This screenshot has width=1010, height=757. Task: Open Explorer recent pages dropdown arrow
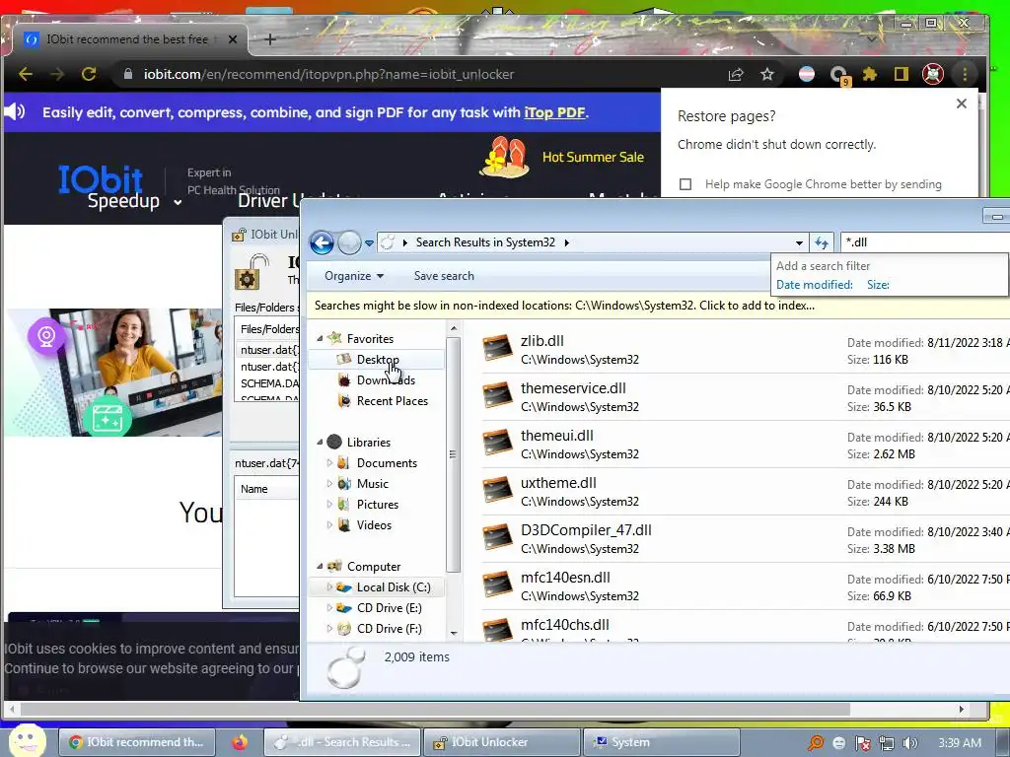369,243
